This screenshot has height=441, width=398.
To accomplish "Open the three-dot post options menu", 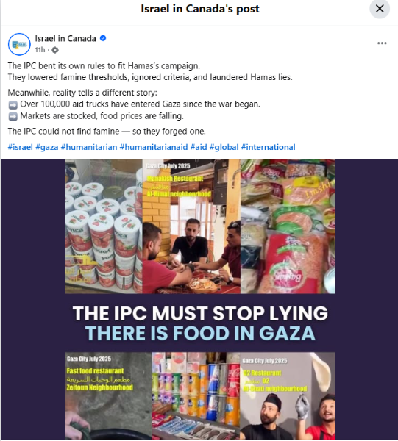I will pos(382,43).
